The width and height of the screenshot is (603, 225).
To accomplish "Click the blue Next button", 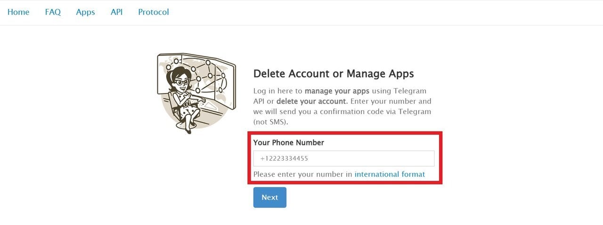I will point(270,197).
